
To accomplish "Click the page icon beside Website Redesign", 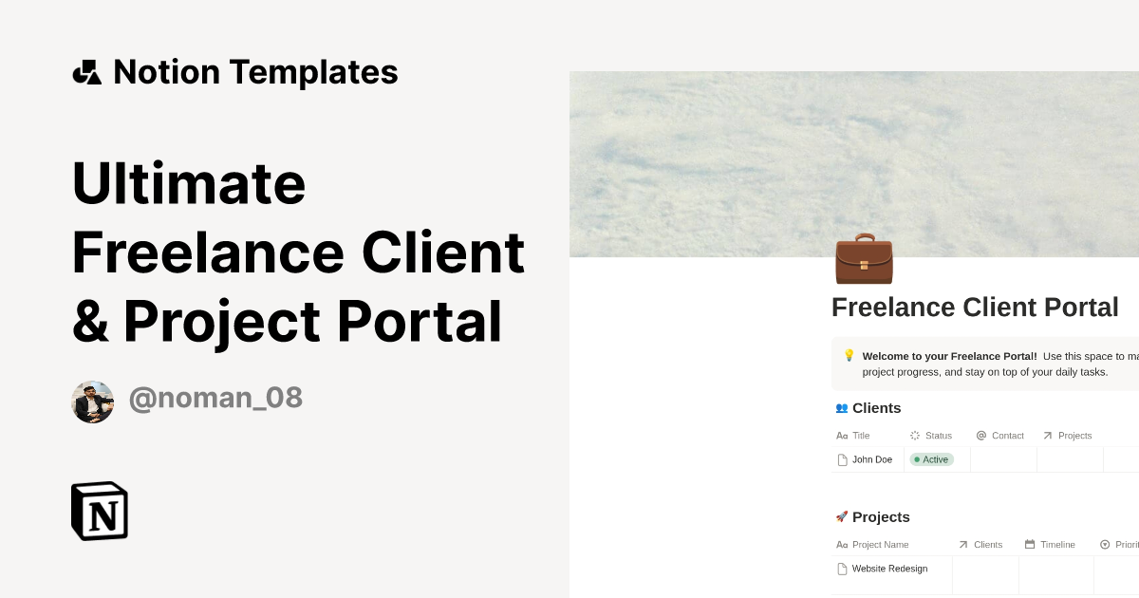I will click(x=842, y=568).
